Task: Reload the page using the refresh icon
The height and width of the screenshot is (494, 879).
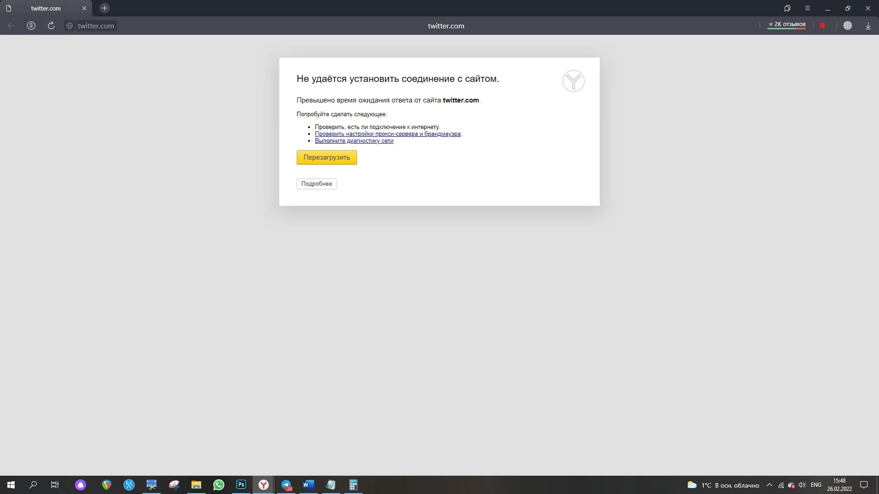Action: 51,26
